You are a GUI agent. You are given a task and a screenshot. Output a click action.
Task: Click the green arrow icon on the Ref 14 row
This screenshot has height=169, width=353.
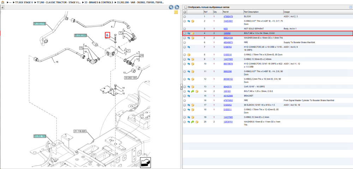192,91
